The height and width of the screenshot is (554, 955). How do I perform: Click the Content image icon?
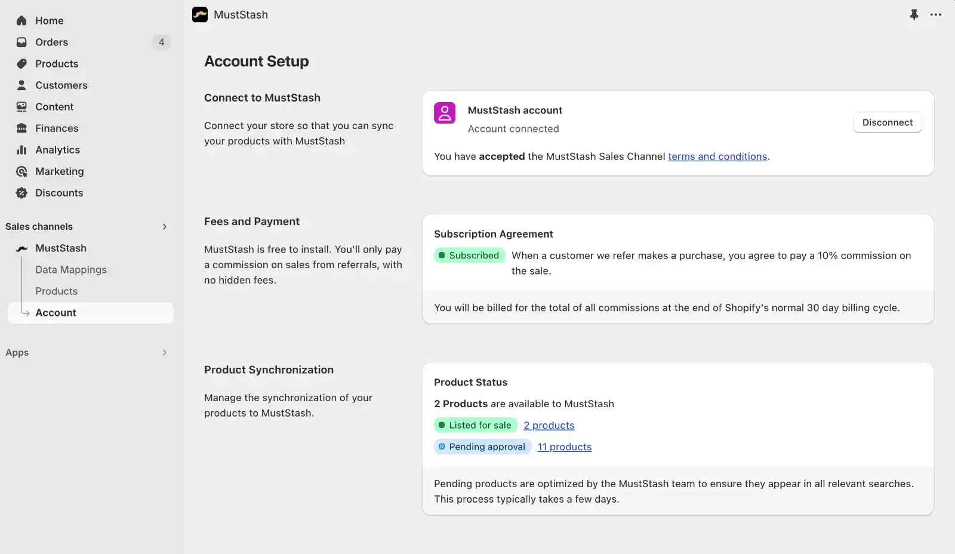coord(21,107)
